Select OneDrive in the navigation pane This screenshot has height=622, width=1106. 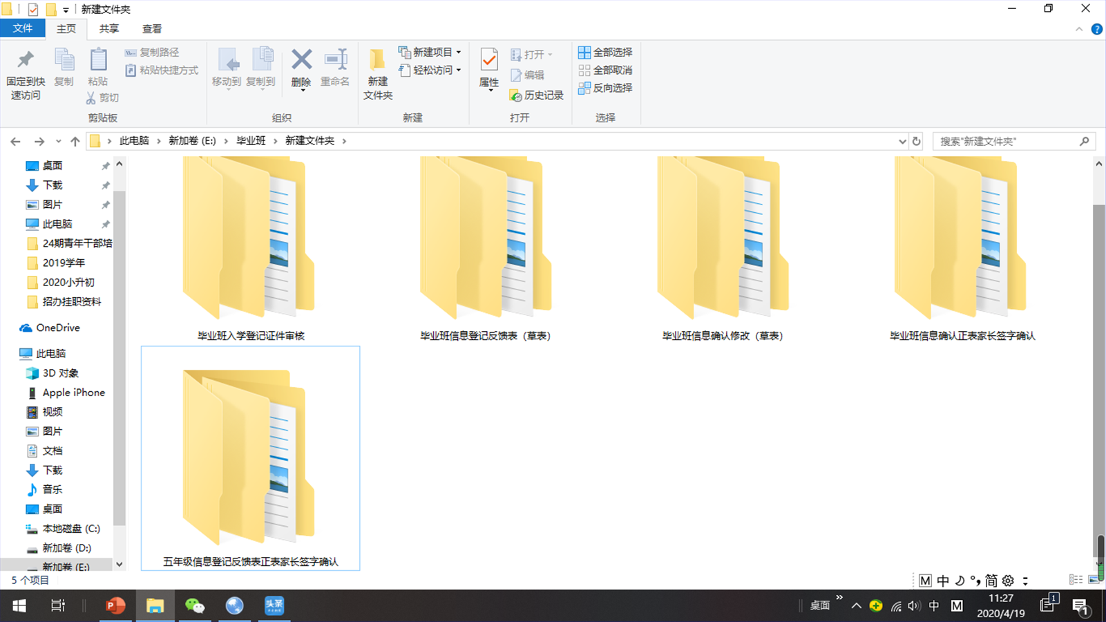58,328
